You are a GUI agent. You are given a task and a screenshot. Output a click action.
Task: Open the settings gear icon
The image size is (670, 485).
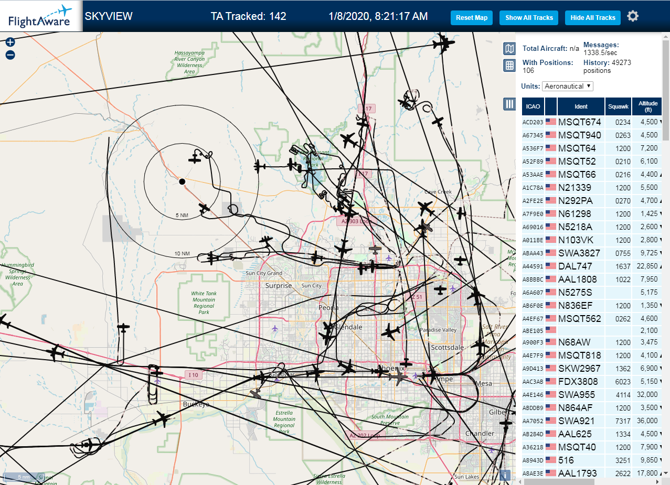pos(633,16)
